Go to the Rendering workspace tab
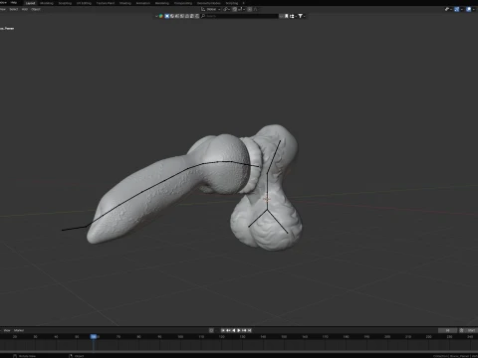478x358 pixels. pos(162,3)
